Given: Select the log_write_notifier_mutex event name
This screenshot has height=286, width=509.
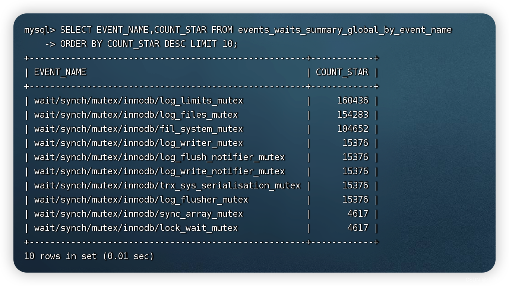Looking at the screenshot, I should coord(159,171).
